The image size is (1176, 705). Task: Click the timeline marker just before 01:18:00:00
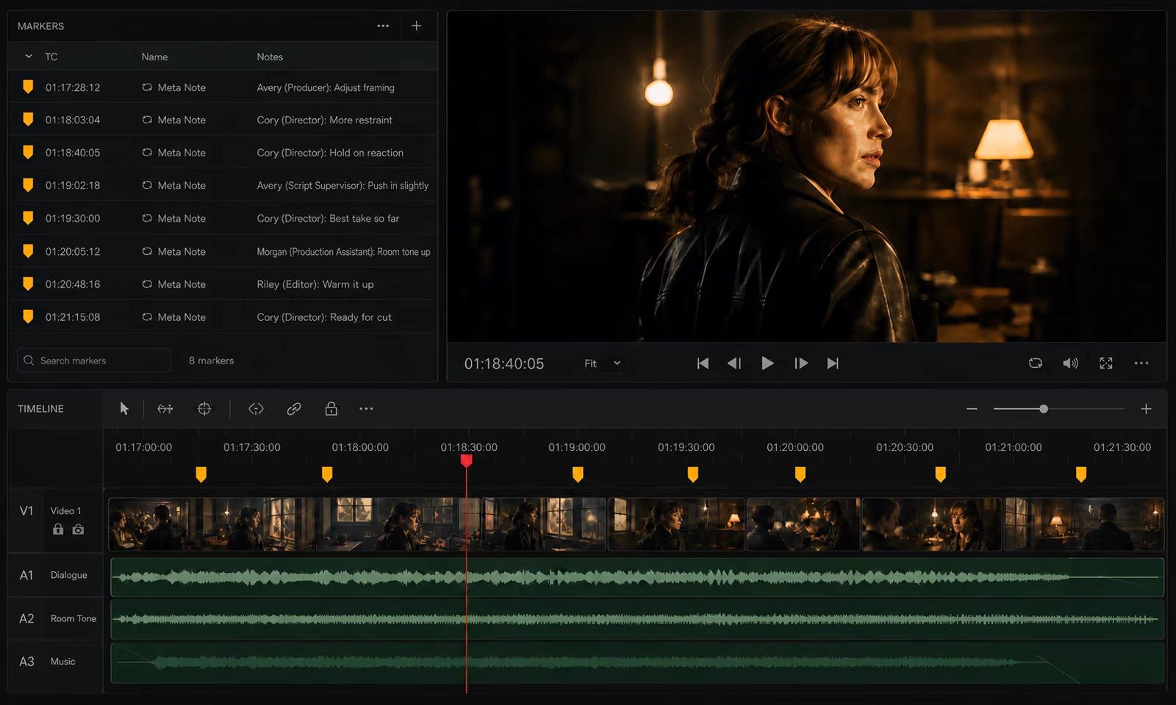pyautogui.click(x=327, y=474)
